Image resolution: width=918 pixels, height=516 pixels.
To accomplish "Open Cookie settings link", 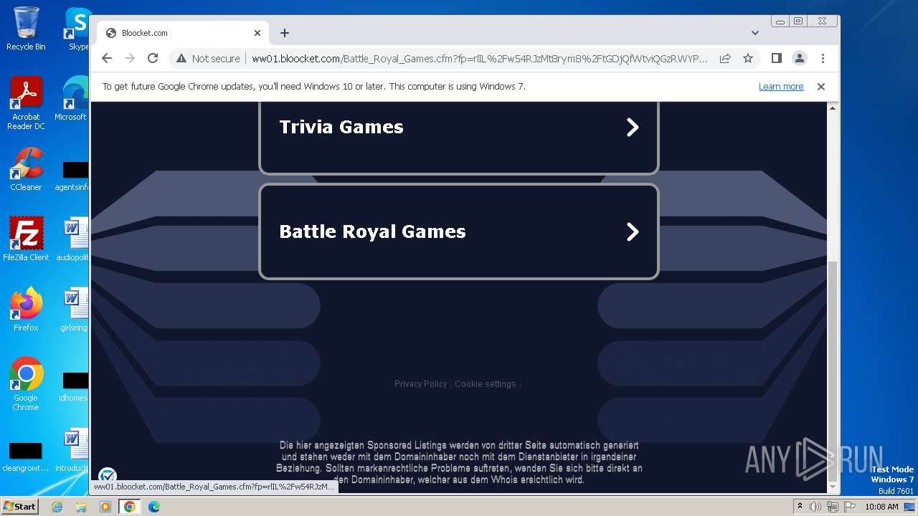I will (486, 384).
